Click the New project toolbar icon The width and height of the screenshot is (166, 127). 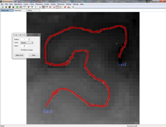pos(2,7)
